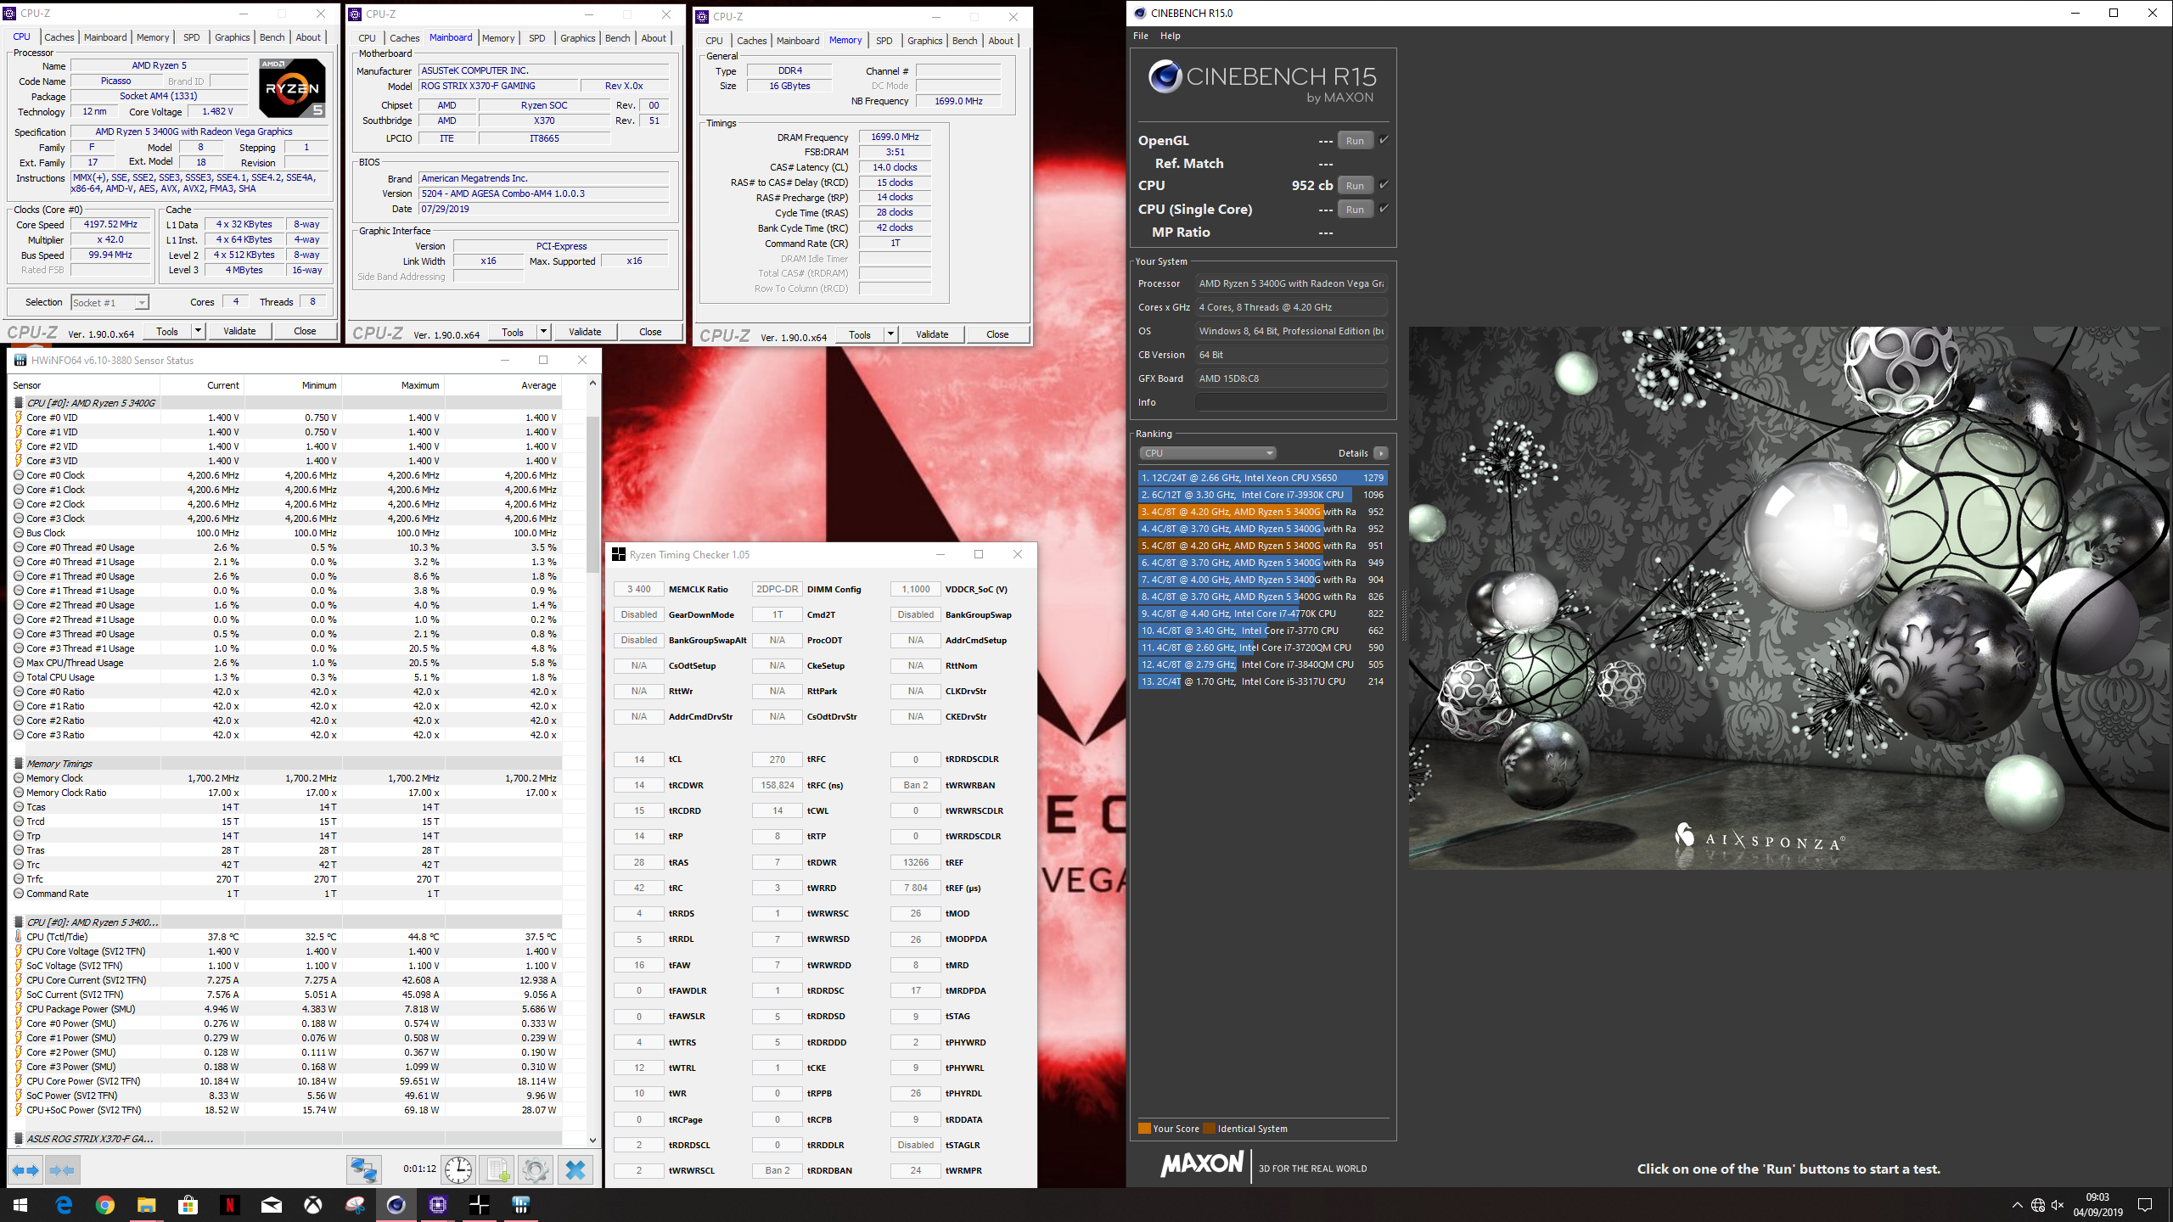Toggle CPU (Single Core) test checkbox
Image resolution: width=2173 pixels, height=1222 pixels.
tap(1384, 209)
